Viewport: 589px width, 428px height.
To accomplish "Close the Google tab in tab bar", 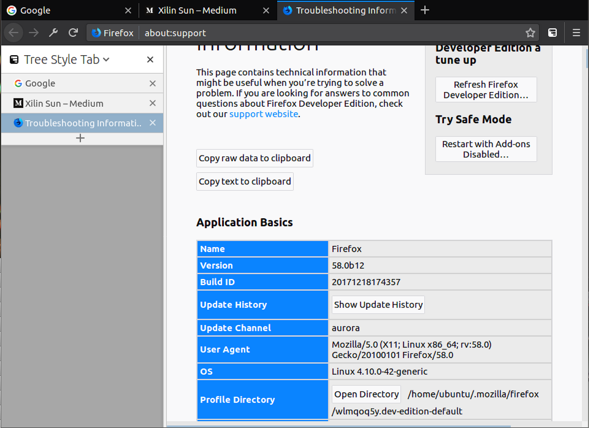I will (128, 11).
